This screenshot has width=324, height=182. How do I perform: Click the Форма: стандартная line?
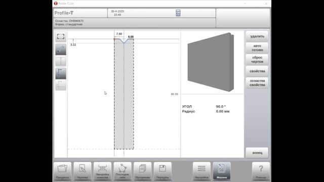(x=69, y=24)
